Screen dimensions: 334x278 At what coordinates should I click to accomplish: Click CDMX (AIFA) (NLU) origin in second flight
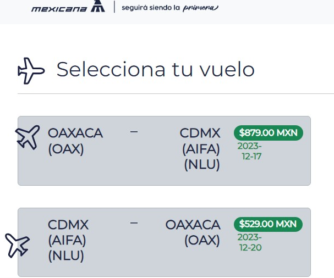click(x=68, y=241)
